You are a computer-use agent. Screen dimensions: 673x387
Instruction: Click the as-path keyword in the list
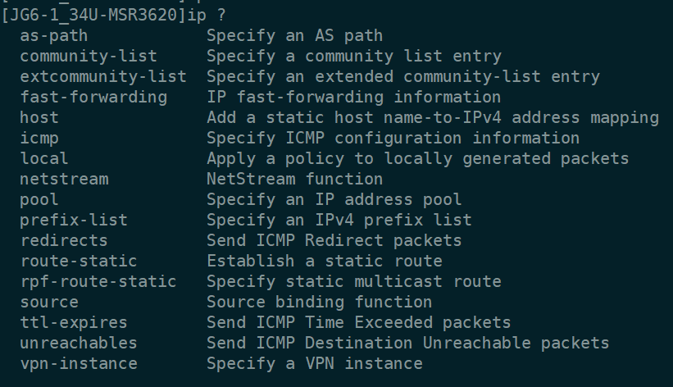click(53, 36)
